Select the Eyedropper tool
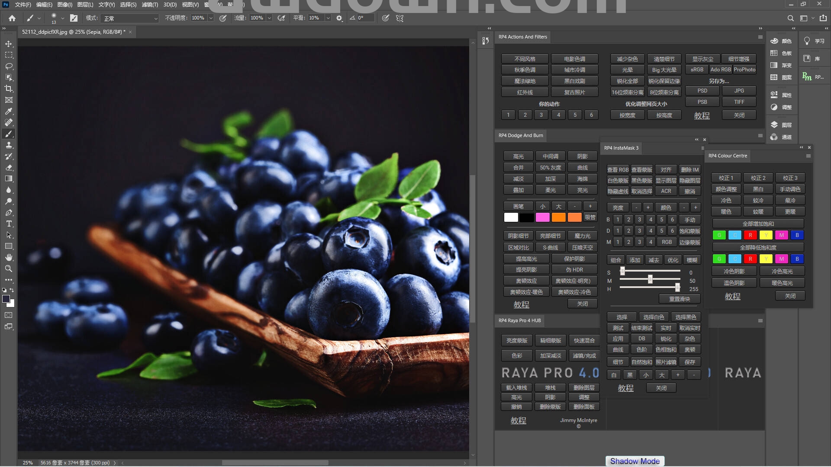Image resolution: width=831 pixels, height=467 pixels. (x=9, y=111)
